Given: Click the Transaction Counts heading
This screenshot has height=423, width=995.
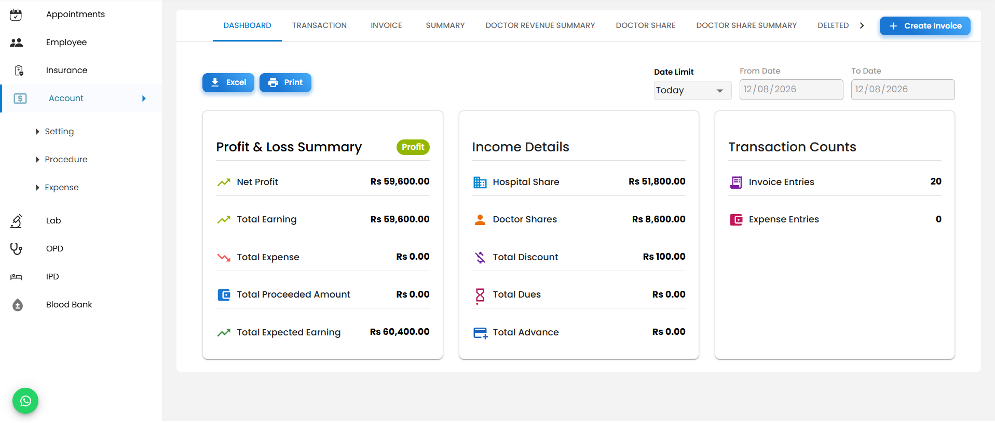Looking at the screenshot, I should point(792,147).
